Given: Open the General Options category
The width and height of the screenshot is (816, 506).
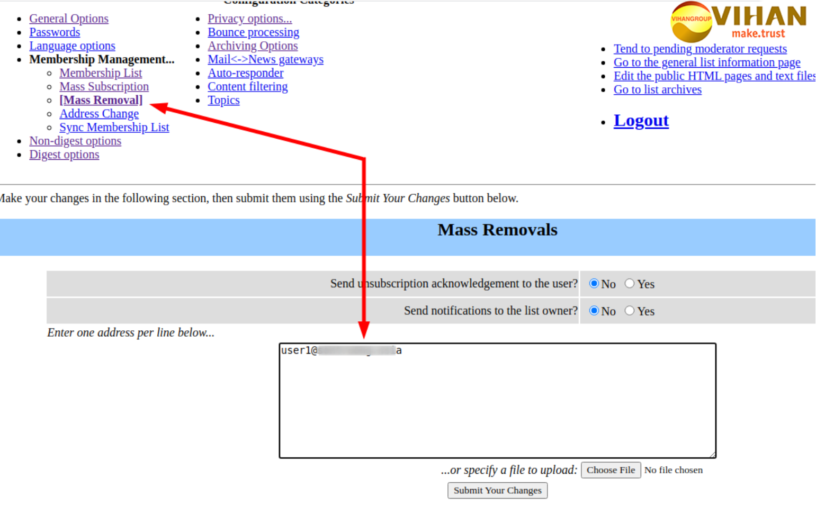Looking at the screenshot, I should click(x=69, y=19).
